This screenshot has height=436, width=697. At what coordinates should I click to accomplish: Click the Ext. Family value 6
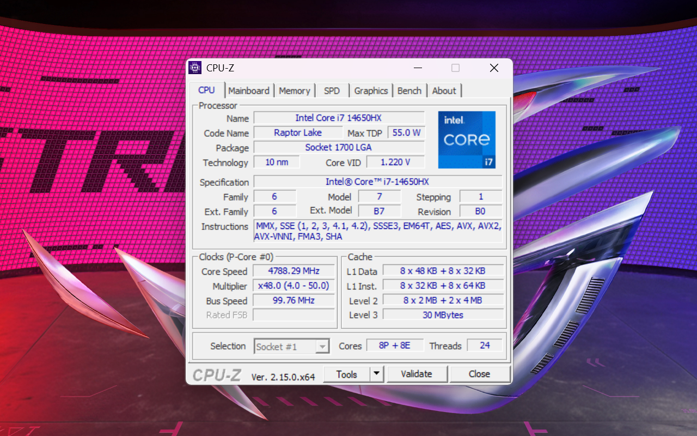tap(274, 211)
